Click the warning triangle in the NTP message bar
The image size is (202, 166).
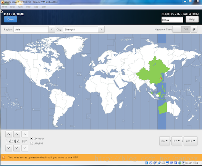tap(4, 157)
